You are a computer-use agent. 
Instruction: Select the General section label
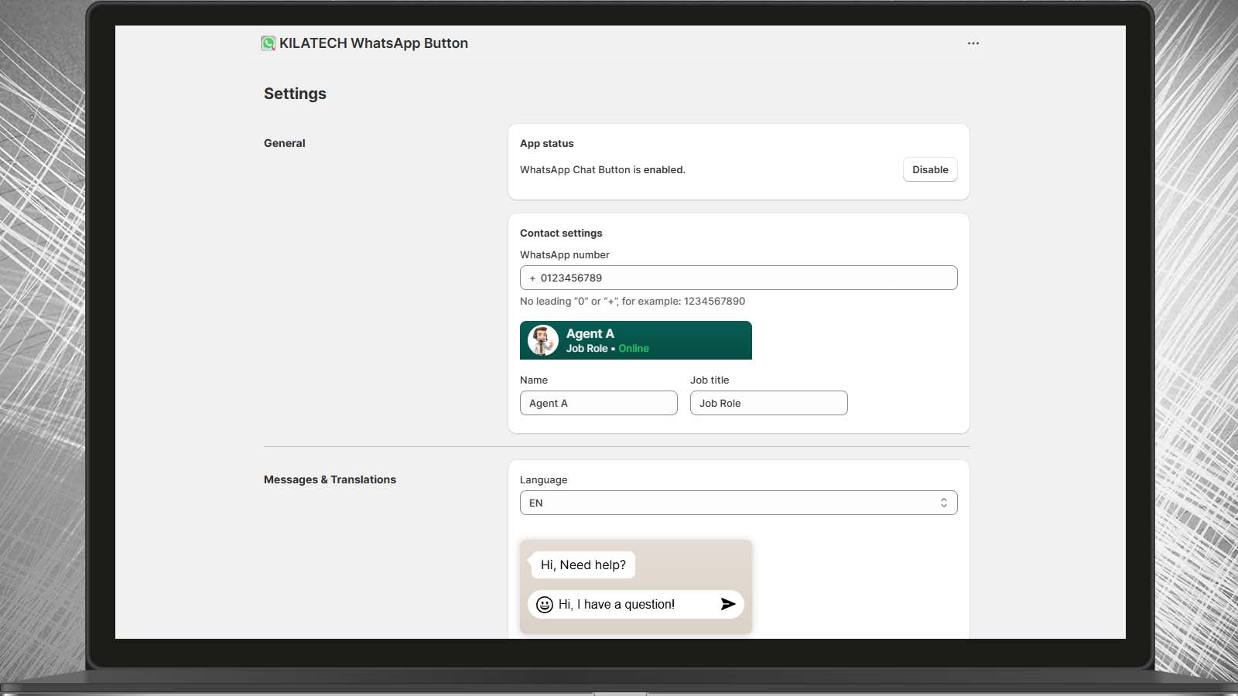[284, 143]
